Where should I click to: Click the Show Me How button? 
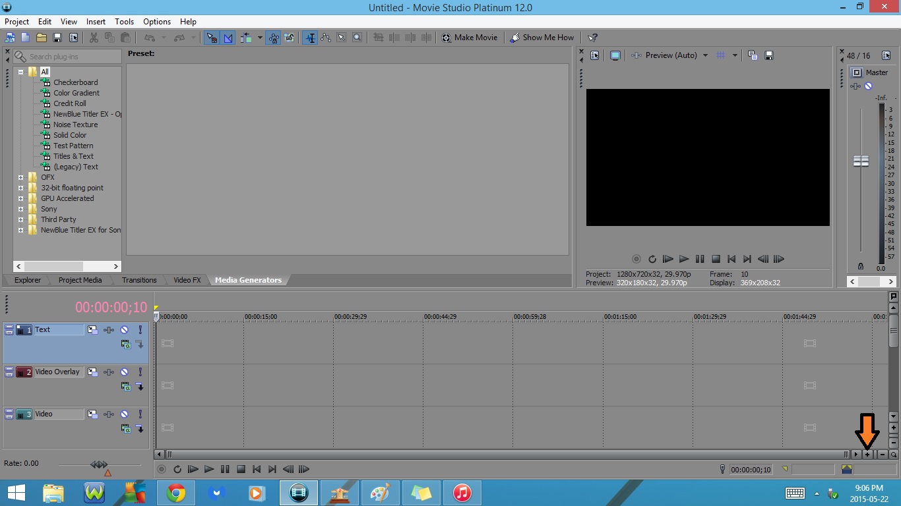(x=542, y=38)
